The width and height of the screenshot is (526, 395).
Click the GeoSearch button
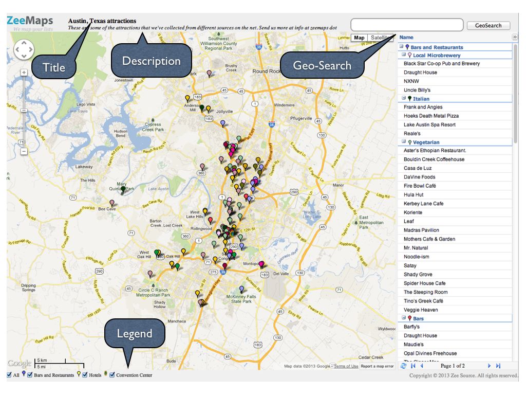[488, 26]
